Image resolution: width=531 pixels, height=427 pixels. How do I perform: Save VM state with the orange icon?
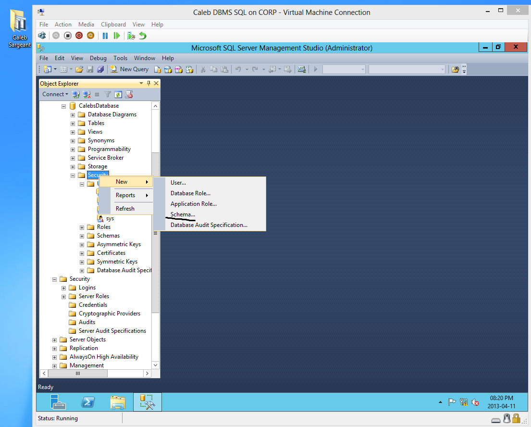coord(90,36)
